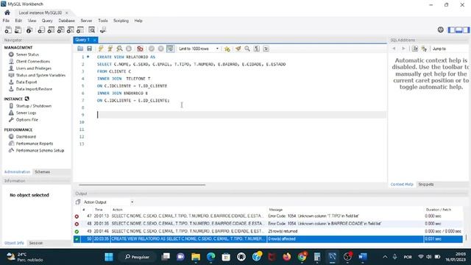Open the Server menu
The image size is (471, 265).
(86, 21)
